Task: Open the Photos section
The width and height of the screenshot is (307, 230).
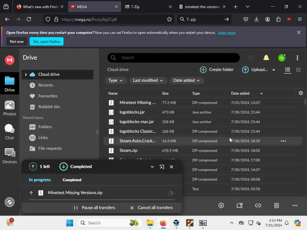Action: [10, 108]
